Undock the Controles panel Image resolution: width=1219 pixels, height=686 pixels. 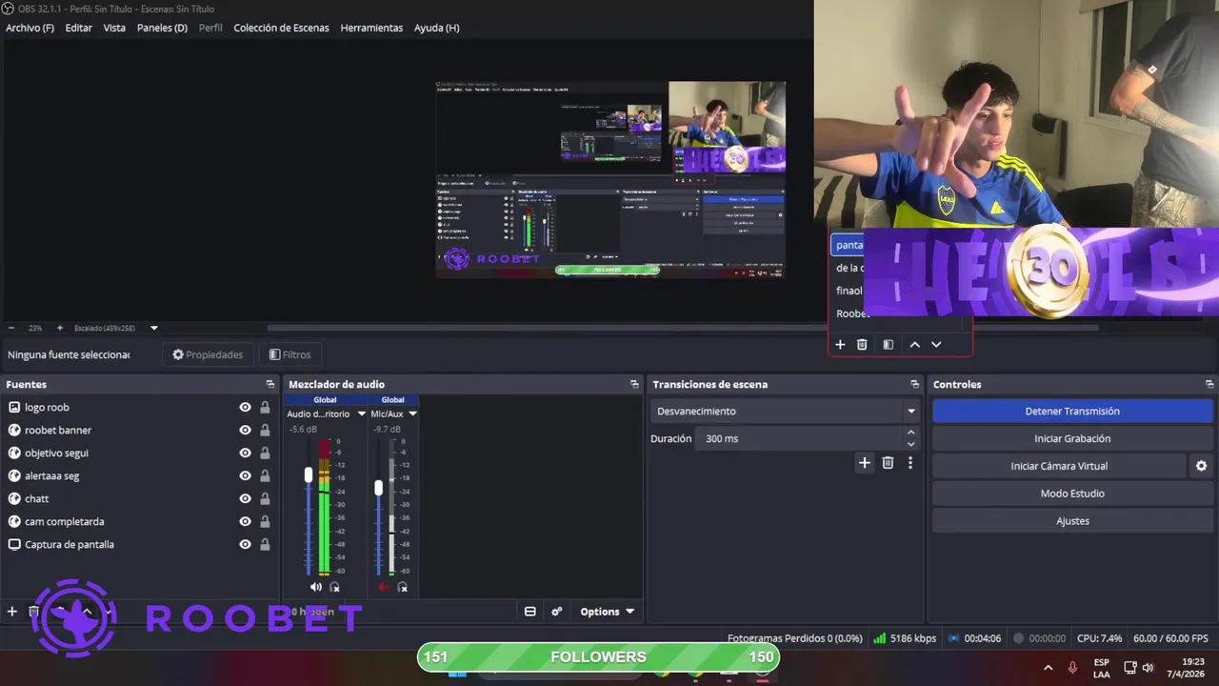pos(1209,384)
